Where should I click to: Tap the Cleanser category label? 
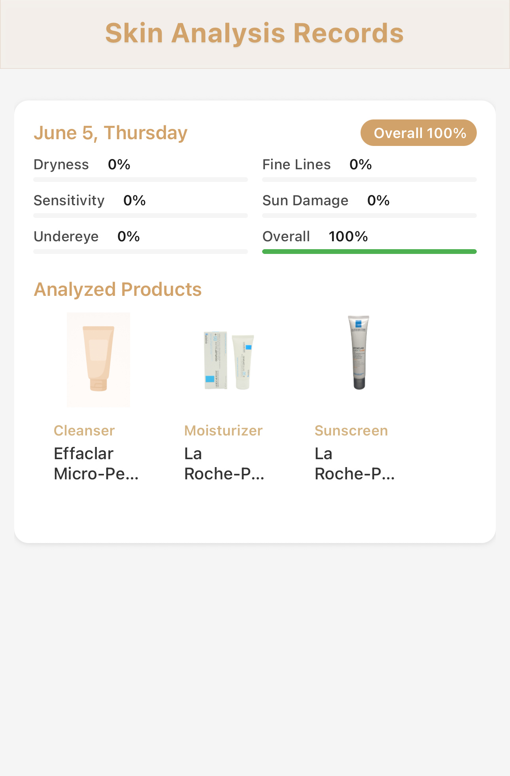[84, 430]
